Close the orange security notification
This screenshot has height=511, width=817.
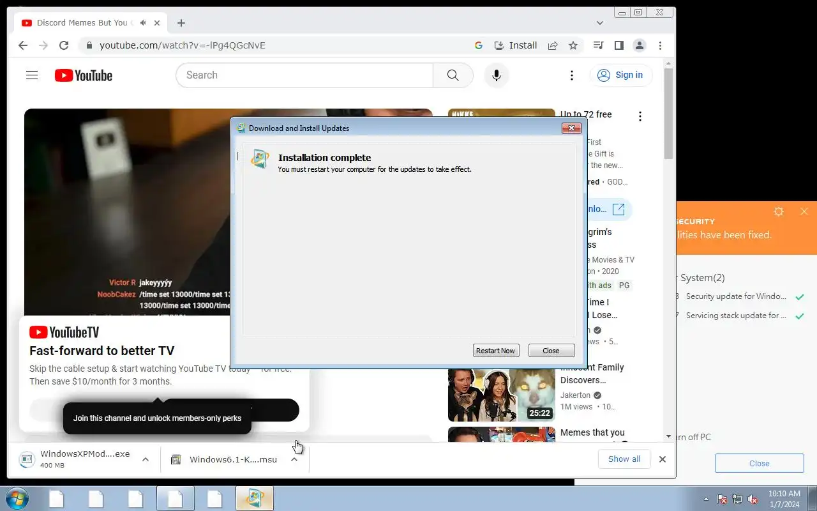pyautogui.click(x=804, y=211)
